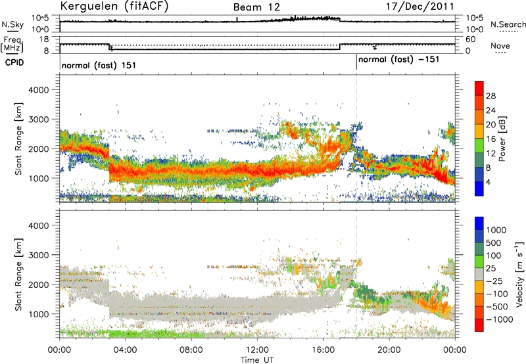
Task: Click the '08:00' time tick label
Action: [x=191, y=350]
